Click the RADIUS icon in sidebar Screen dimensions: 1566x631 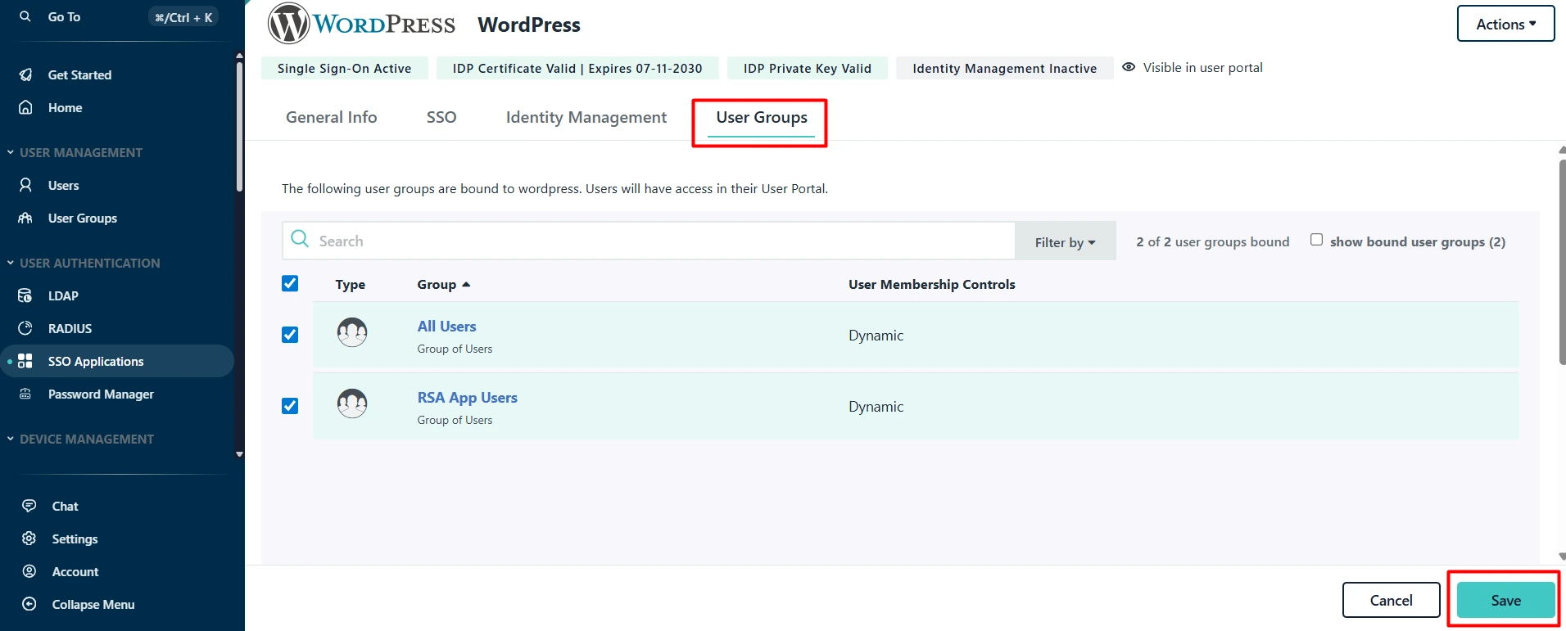26,328
